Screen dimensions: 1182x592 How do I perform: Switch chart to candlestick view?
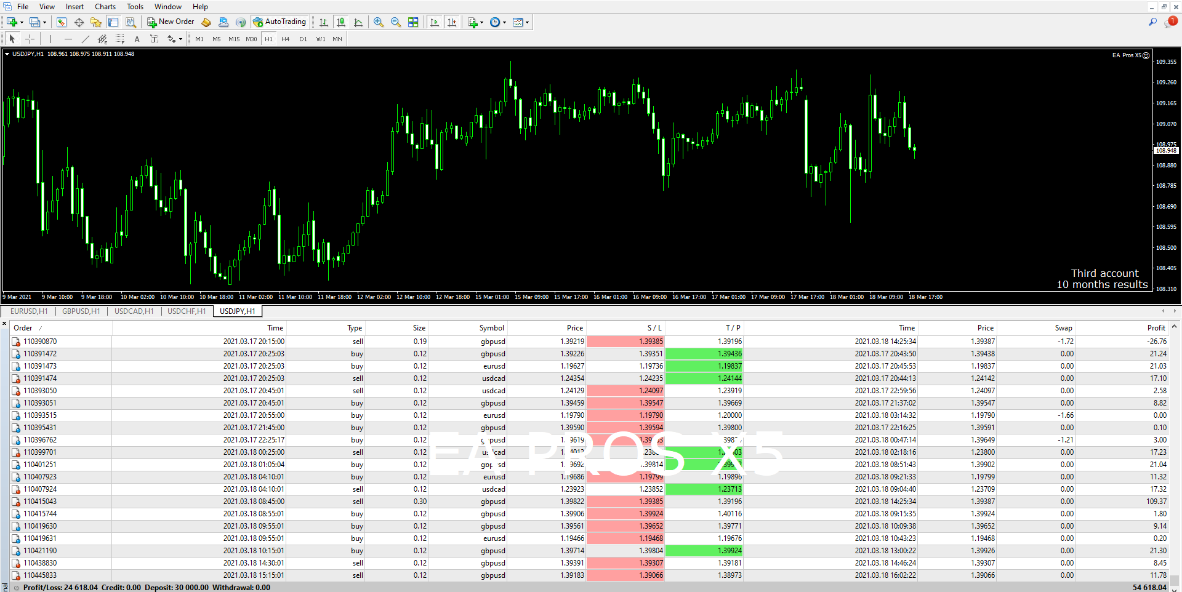[341, 22]
